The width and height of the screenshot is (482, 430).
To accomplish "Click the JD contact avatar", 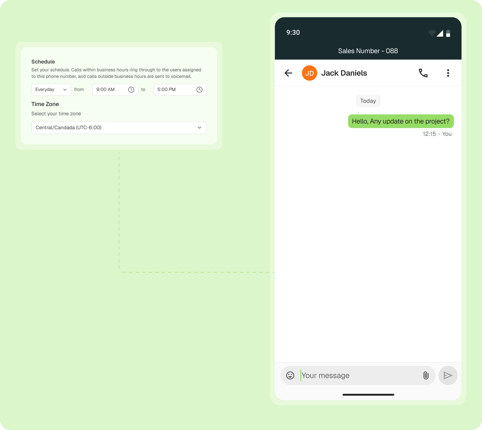I will tap(309, 73).
